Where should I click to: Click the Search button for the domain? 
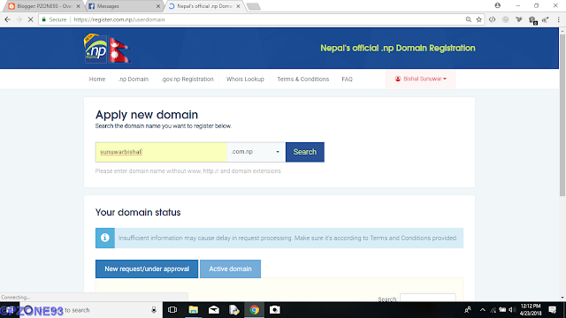pyautogui.click(x=304, y=152)
